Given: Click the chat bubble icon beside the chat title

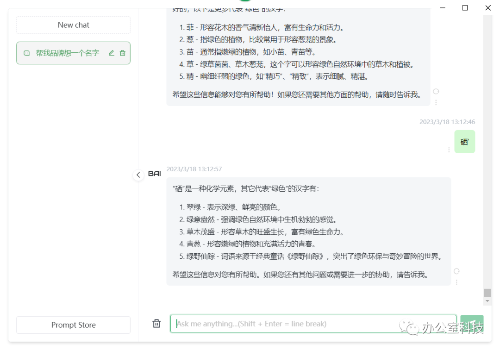Looking at the screenshot, I should click(26, 53).
